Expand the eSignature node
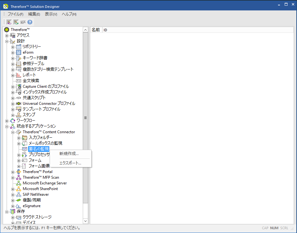297x233 pixels. point(13,206)
